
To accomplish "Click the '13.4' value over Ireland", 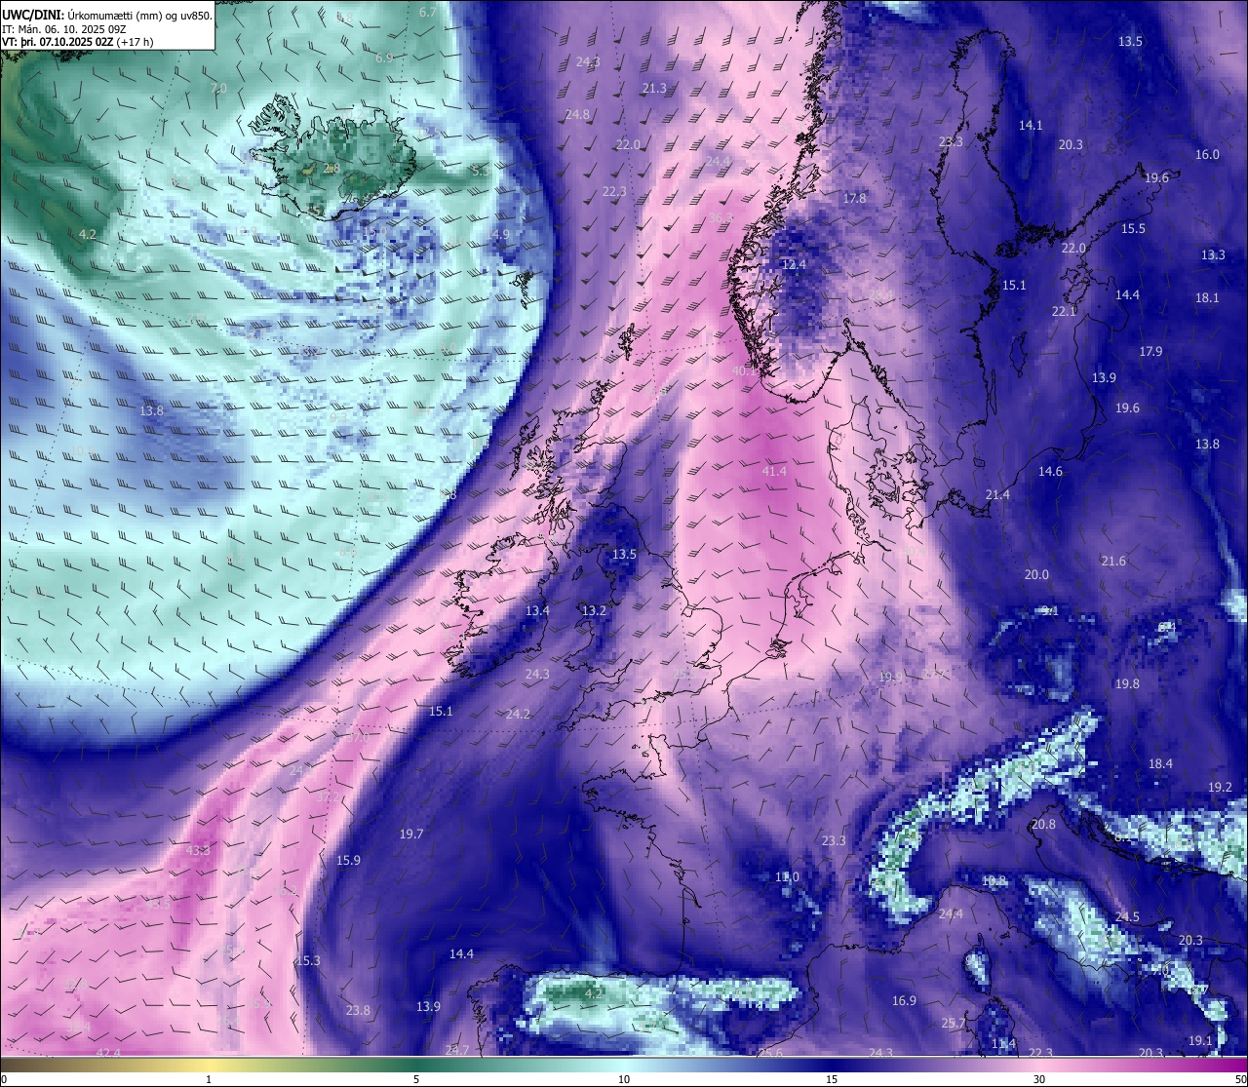I will click(x=537, y=611).
